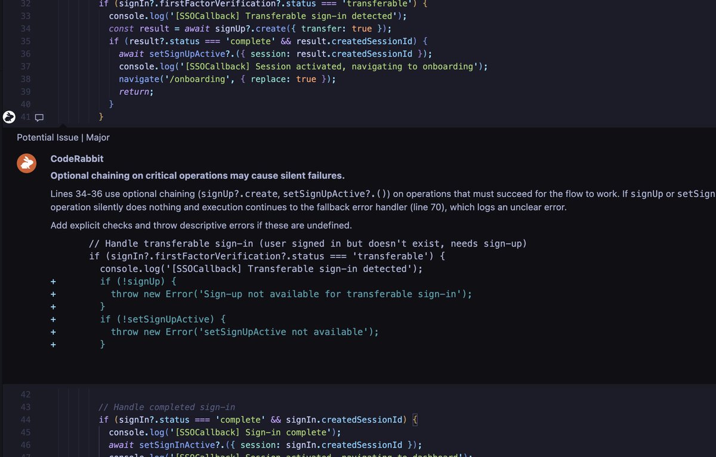Click the CodeRabbit author name
The image size is (716, 457).
77,159
